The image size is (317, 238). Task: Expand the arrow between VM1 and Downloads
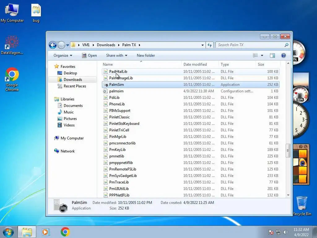pos(93,45)
